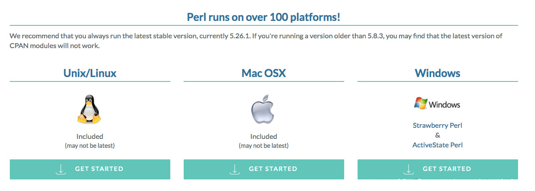Click '(may not be latest)' note under Mac OSX
This screenshot has width=535, height=191.
coord(263,146)
